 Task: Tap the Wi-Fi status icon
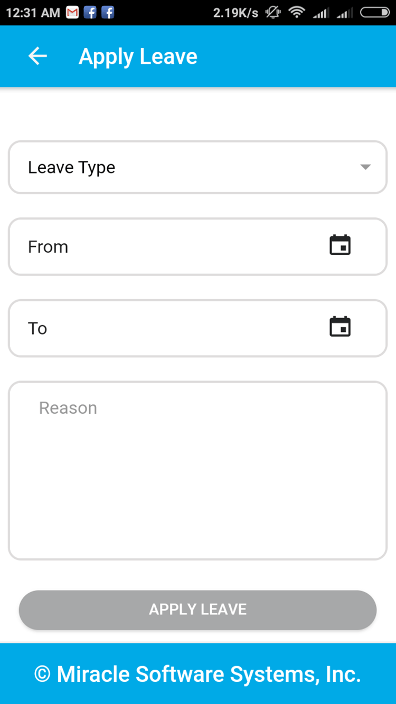(x=297, y=13)
